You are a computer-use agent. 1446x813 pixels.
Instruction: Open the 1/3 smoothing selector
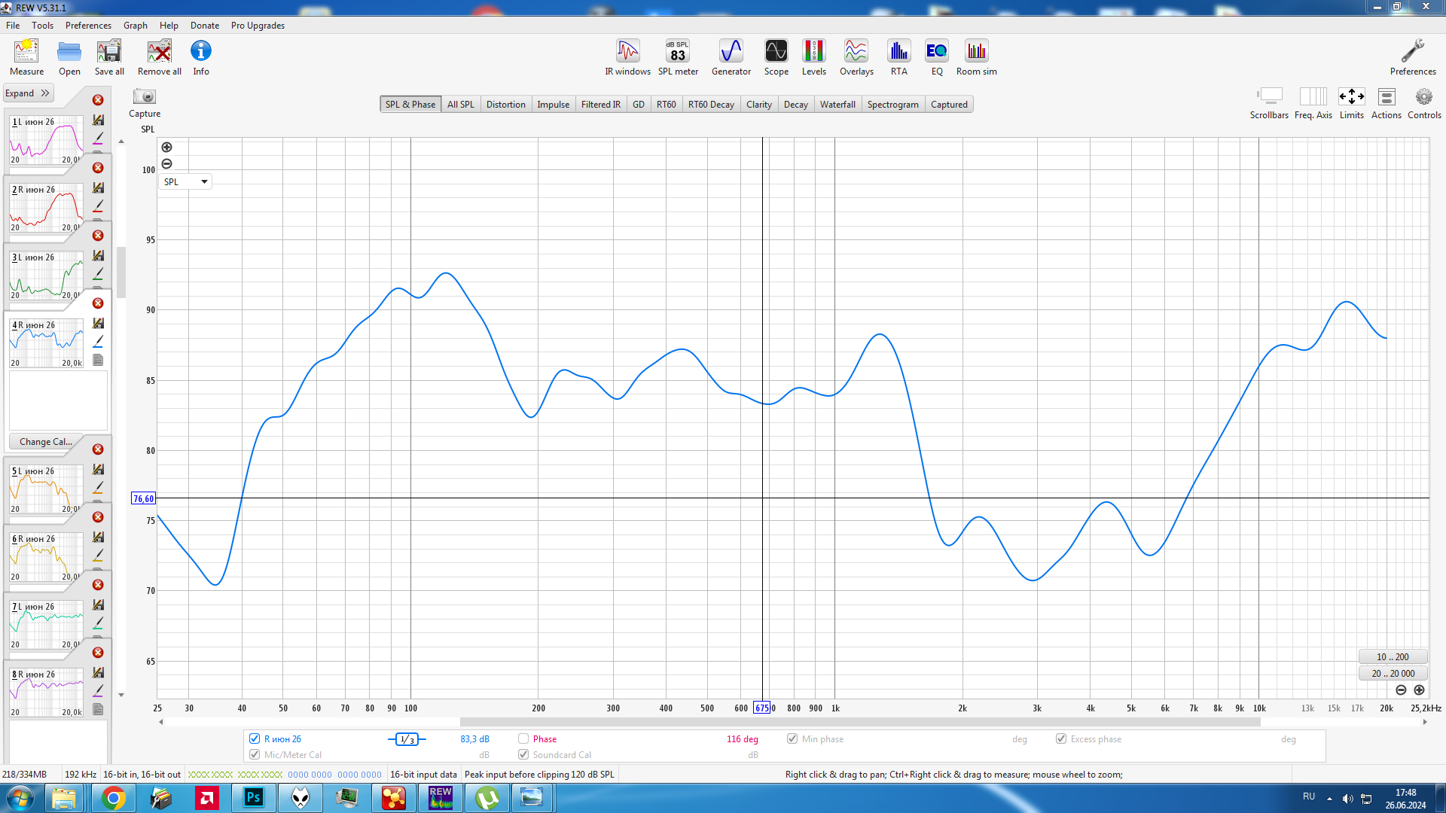[407, 739]
